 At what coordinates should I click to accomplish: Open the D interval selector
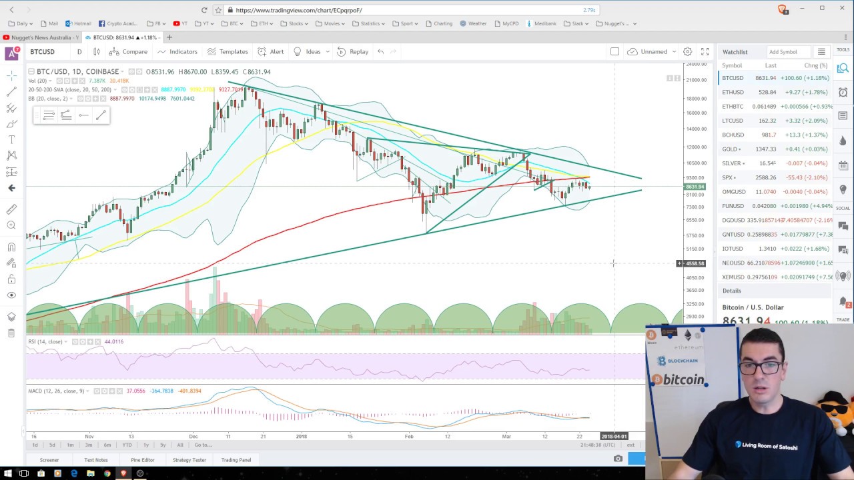click(x=79, y=51)
